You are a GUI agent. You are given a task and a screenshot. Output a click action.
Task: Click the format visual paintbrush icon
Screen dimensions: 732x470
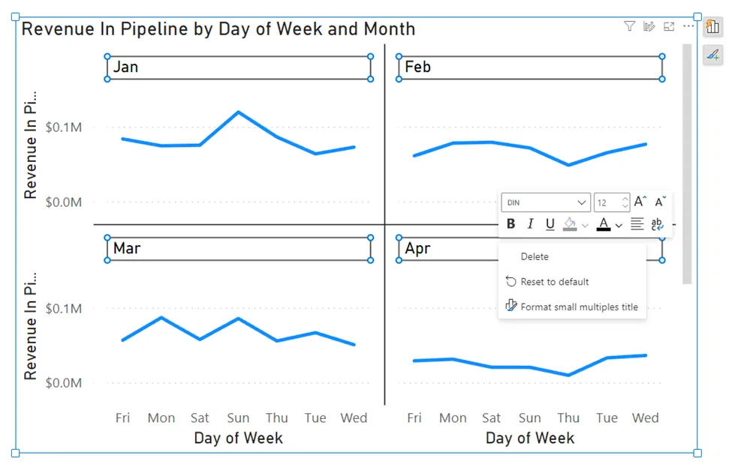coord(713,55)
